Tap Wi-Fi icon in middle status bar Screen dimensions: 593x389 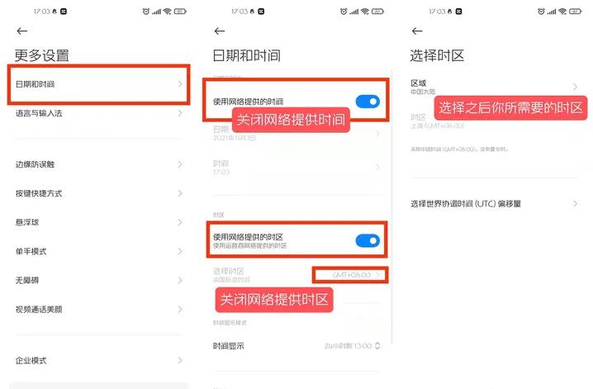(364, 12)
